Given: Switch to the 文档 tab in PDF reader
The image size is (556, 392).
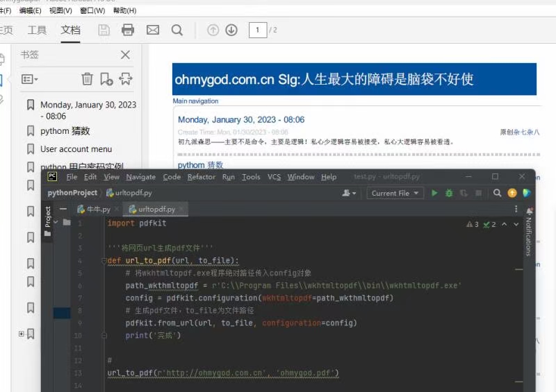Looking at the screenshot, I should point(70,30).
